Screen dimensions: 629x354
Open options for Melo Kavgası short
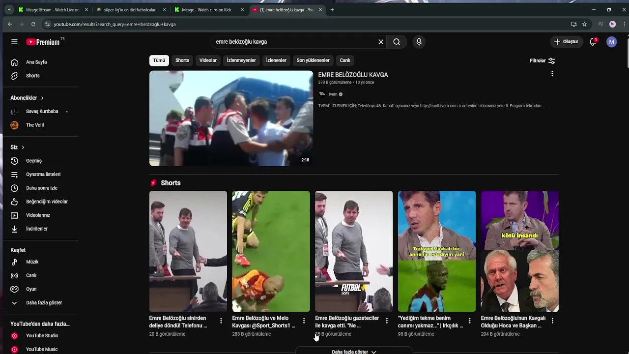point(304,321)
